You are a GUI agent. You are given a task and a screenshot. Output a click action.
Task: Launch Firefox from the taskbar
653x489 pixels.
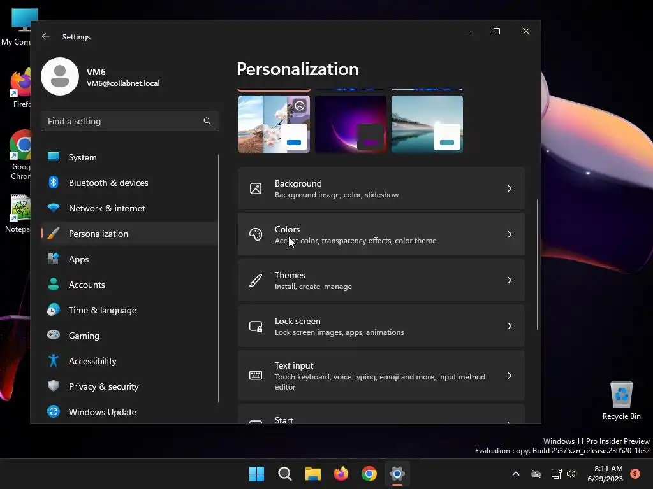click(x=341, y=474)
